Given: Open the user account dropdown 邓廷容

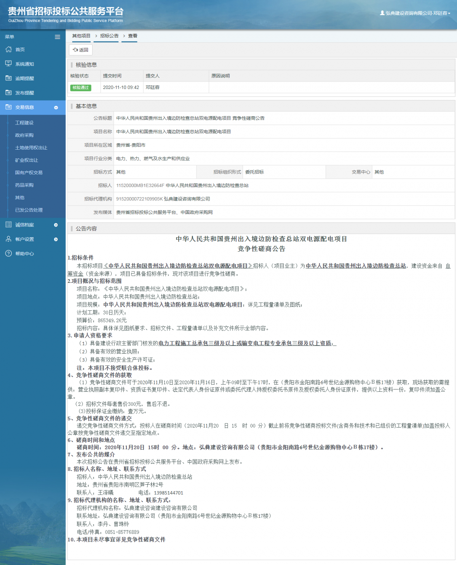Looking at the screenshot, I should (415, 13).
